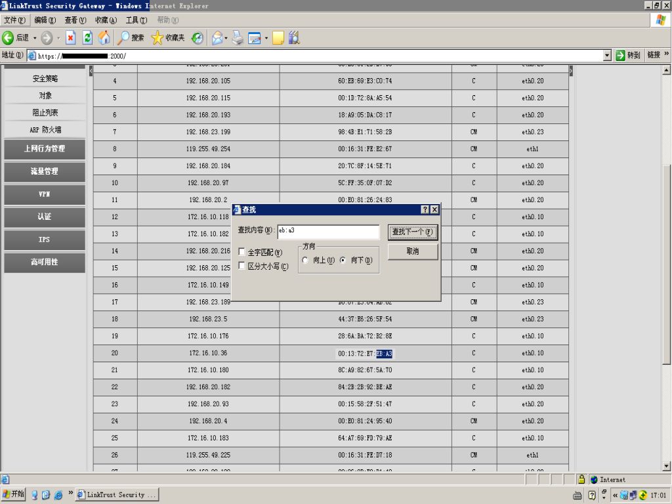Open Favorites star icon
The height and width of the screenshot is (504, 672).
tap(157, 37)
